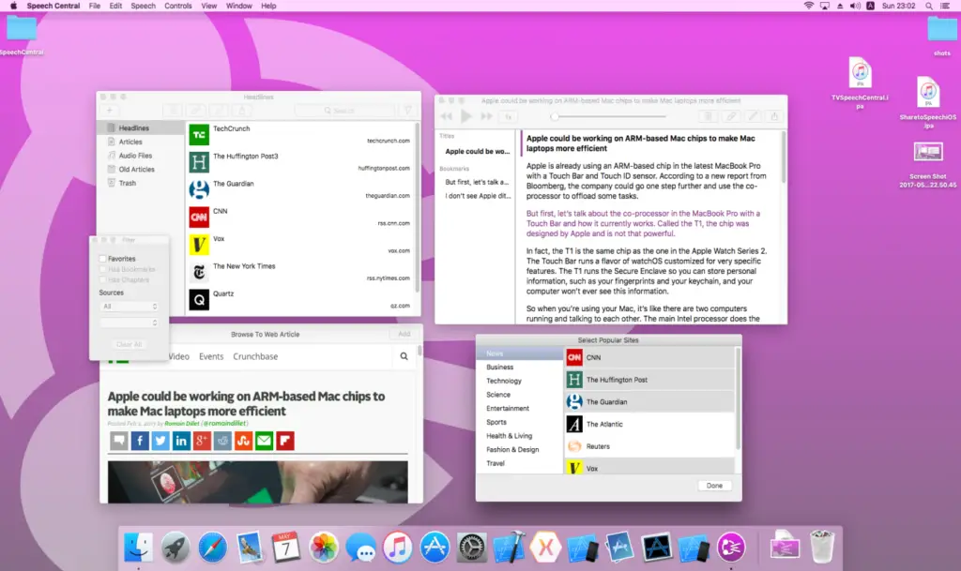Click Clear All in Filter panel
This screenshot has width=961, height=571.
(129, 344)
